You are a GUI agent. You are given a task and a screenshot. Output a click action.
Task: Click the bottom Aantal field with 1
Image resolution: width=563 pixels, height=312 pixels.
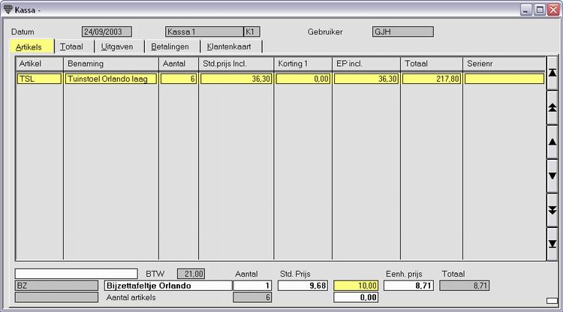pyautogui.click(x=252, y=286)
